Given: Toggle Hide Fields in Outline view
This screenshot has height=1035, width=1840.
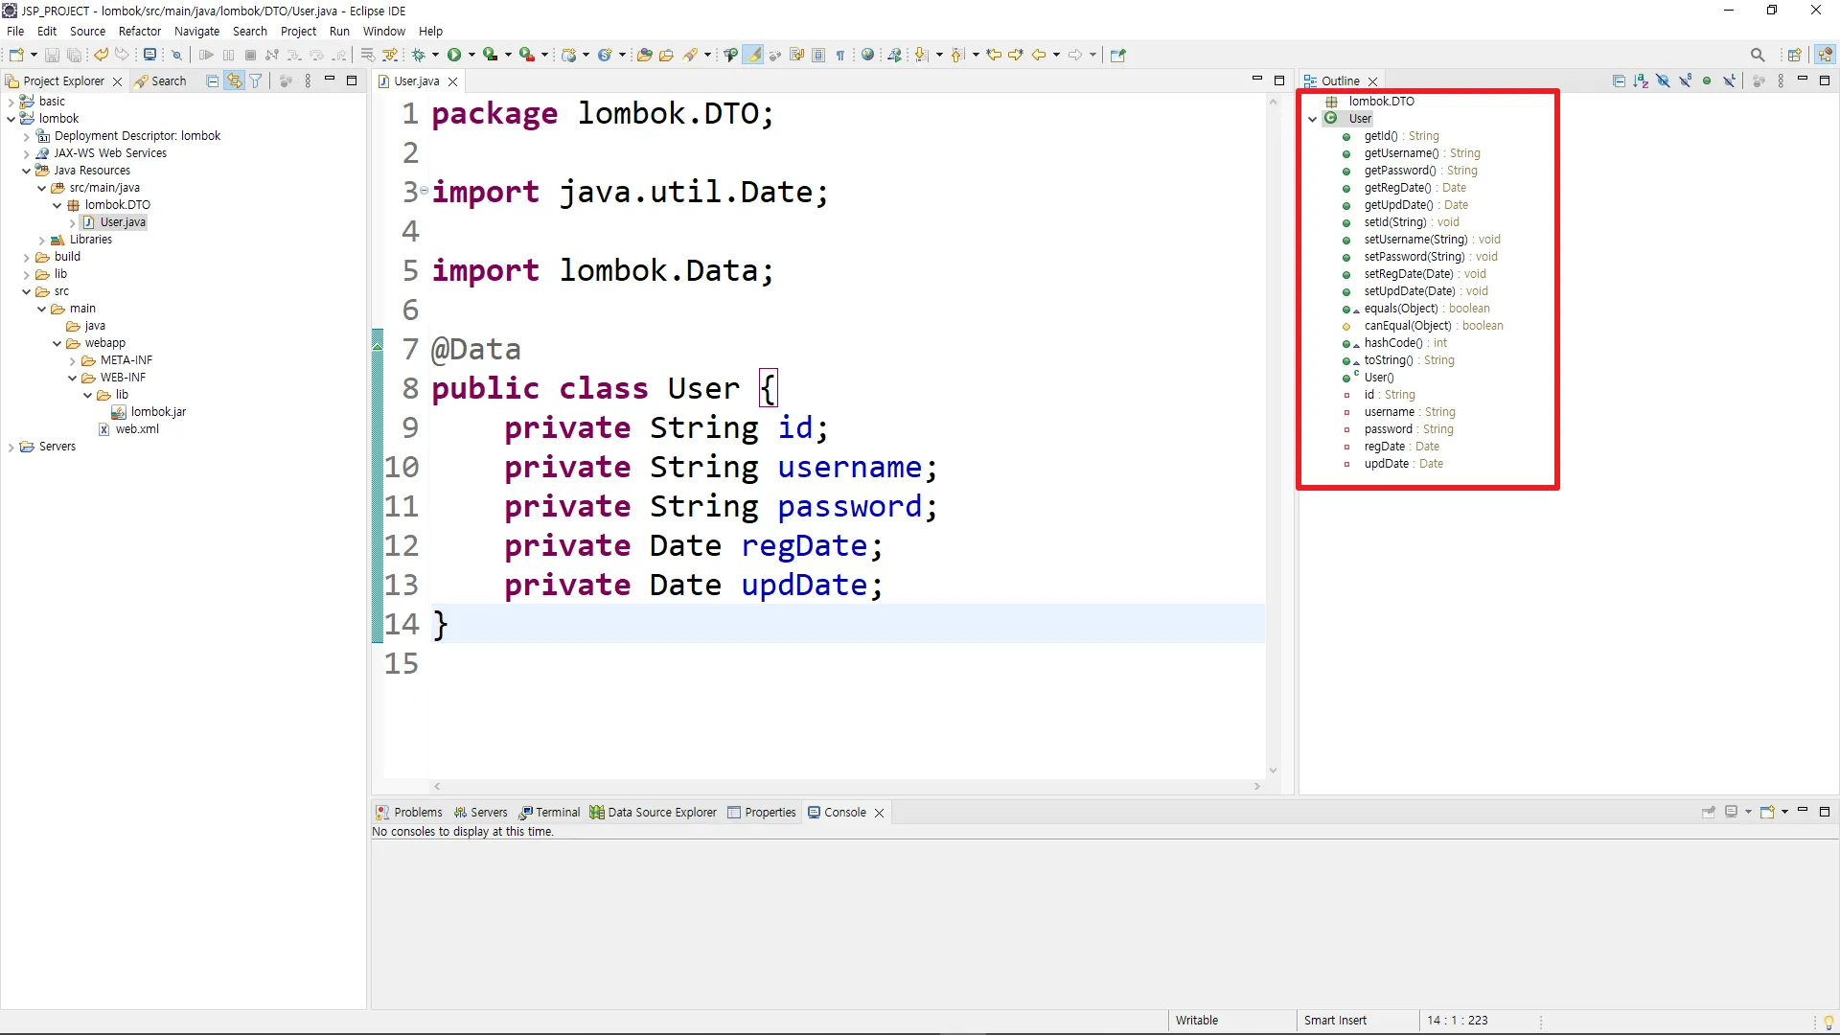Looking at the screenshot, I should pyautogui.click(x=1663, y=81).
